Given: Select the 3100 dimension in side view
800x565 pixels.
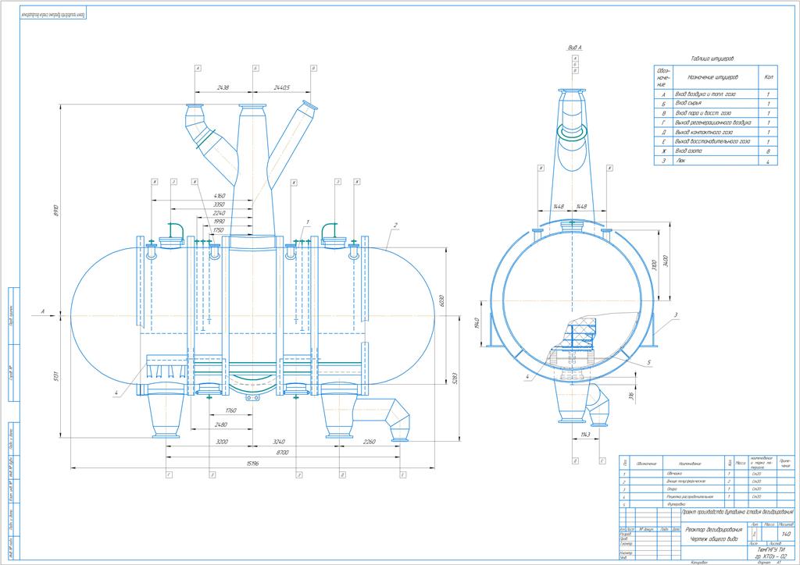Looking at the screenshot, I should 654,266.
